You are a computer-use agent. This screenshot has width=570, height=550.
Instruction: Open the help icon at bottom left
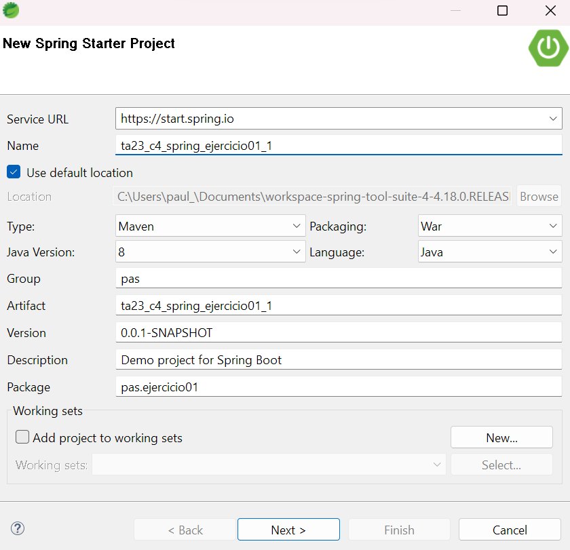(18, 528)
